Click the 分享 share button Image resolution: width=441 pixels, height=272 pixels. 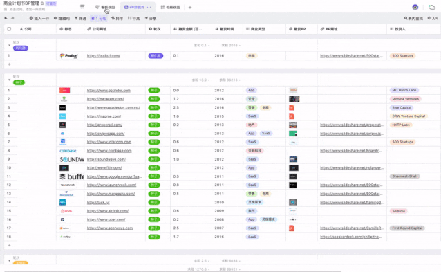tap(151, 18)
